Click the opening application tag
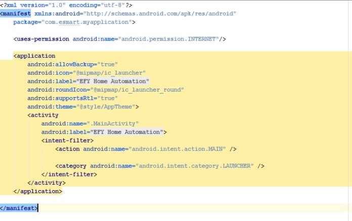The width and height of the screenshot is (352, 221). [x=35, y=56]
